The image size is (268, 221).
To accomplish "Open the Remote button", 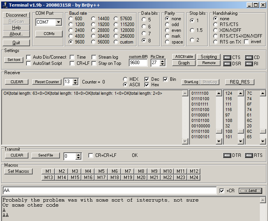I will tap(209, 63).
